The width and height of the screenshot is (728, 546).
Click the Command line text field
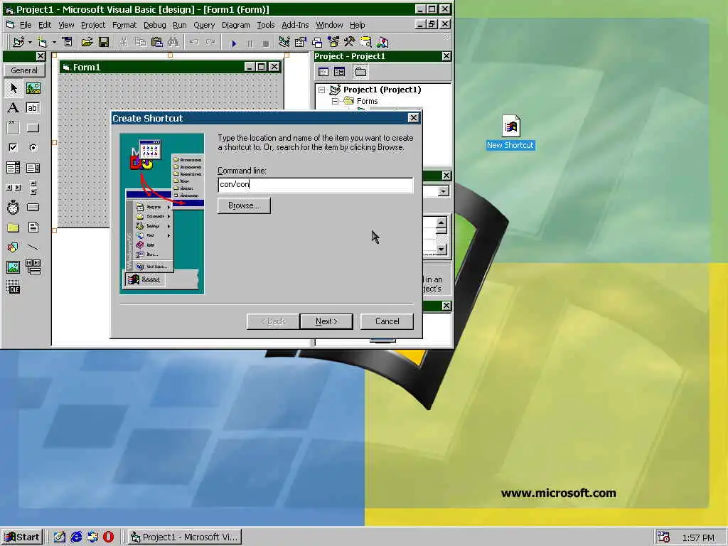[x=315, y=185]
